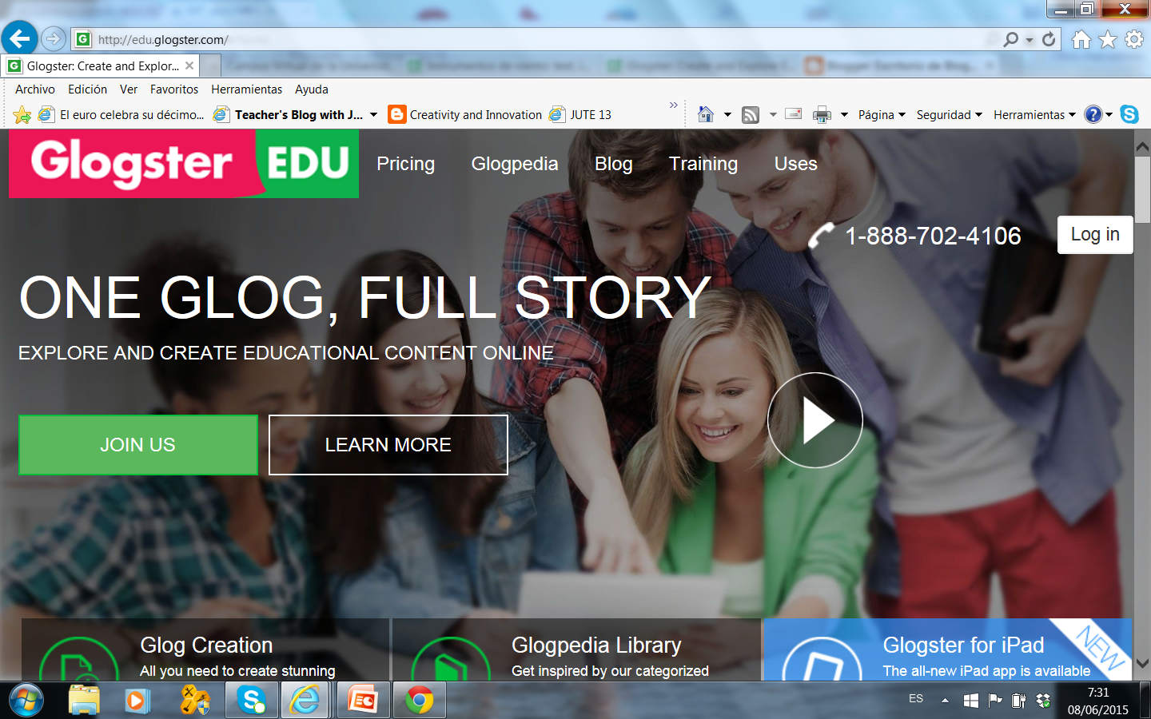Image resolution: width=1151 pixels, height=719 pixels.
Task: Close the Glogster browser tab
Action: pos(189,66)
